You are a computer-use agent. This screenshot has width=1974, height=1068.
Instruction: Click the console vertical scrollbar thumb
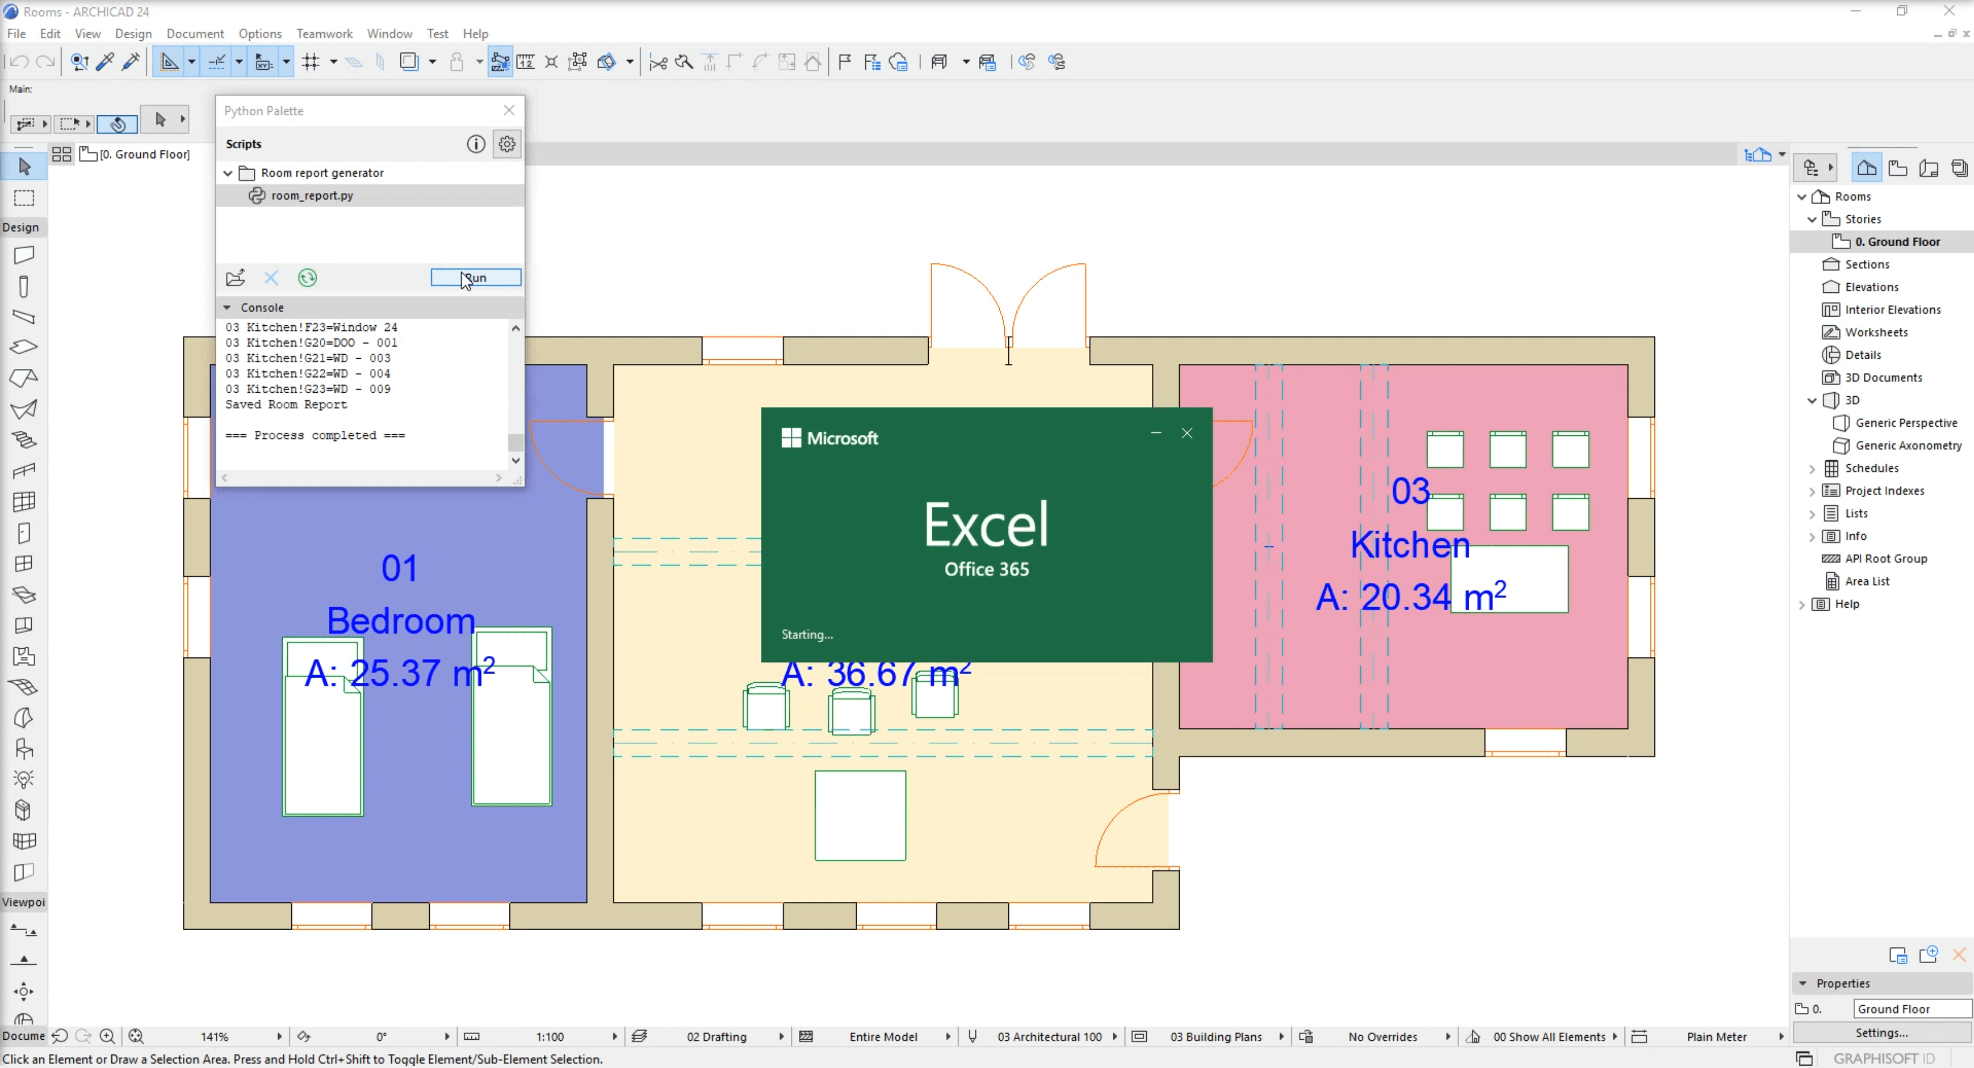(x=516, y=442)
